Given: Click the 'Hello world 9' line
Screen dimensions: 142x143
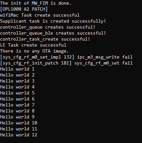Looking at the screenshot, I should (17, 117).
